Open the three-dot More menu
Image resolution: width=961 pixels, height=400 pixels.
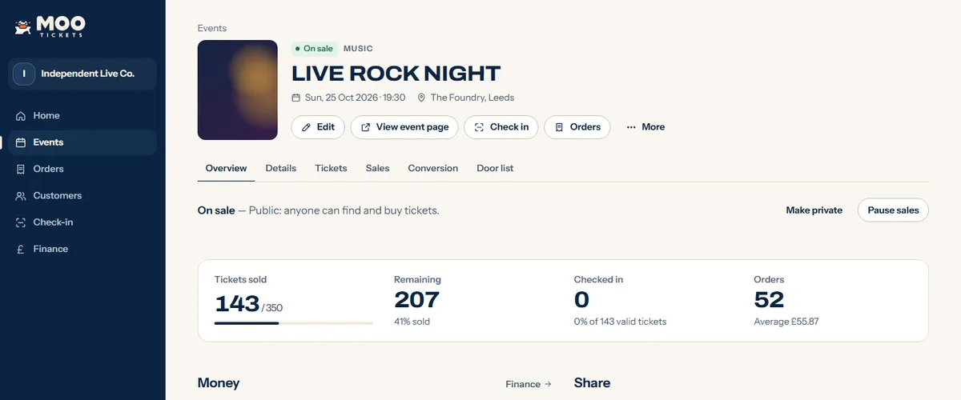tap(645, 127)
